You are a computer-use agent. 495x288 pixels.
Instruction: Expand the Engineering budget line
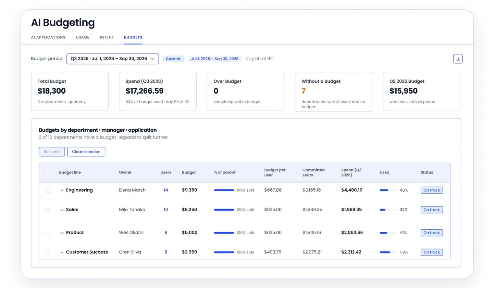pyautogui.click(x=62, y=190)
